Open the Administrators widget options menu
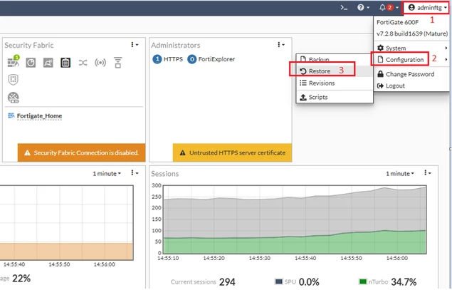The image size is (452, 290). pyautogui.click(x=280, y=44)
